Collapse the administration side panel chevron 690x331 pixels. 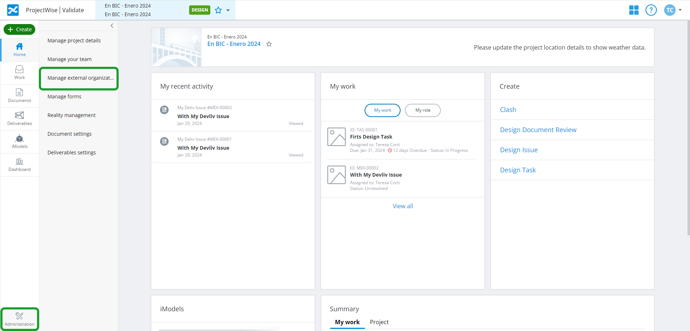click(112, 25)
